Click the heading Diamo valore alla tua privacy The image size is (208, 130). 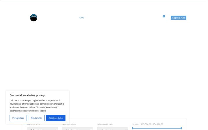click(x=27, y=95)
